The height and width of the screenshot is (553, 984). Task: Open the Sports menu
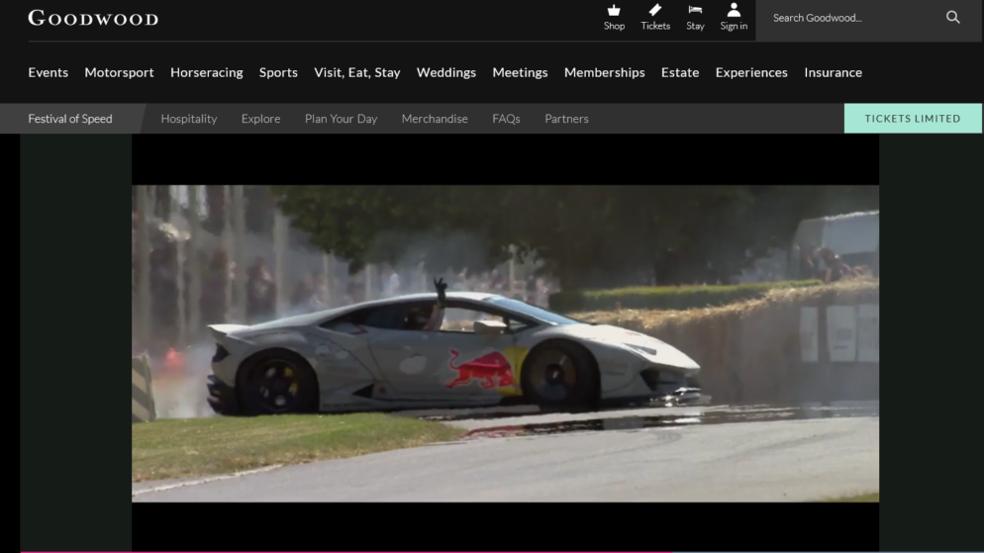(278, 72)
